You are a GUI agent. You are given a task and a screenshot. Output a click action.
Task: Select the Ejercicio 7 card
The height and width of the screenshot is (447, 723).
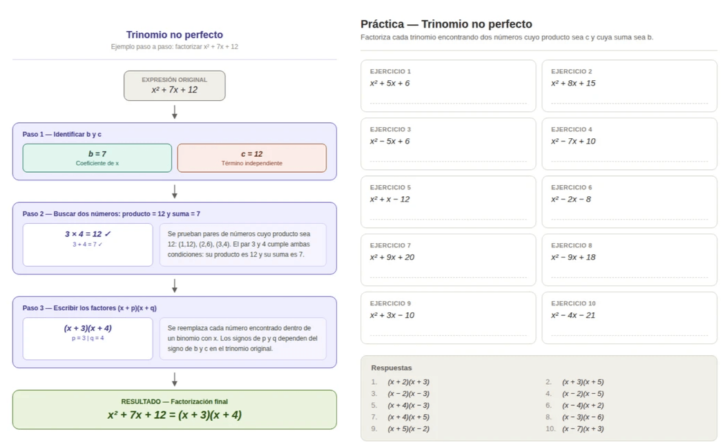(448, 260)
